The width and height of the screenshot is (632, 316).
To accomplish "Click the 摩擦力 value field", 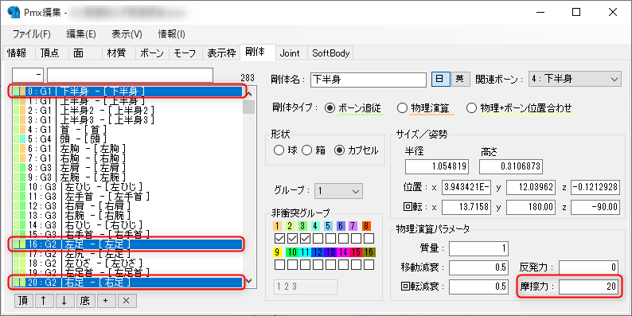I will coord(589,287).
